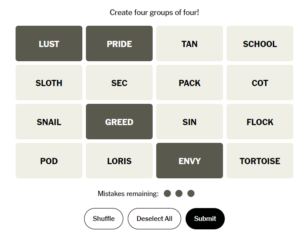This screenshot has width=308, height=240.
Task: Select the FLOCK tile
Action: (x=260, y=122)
